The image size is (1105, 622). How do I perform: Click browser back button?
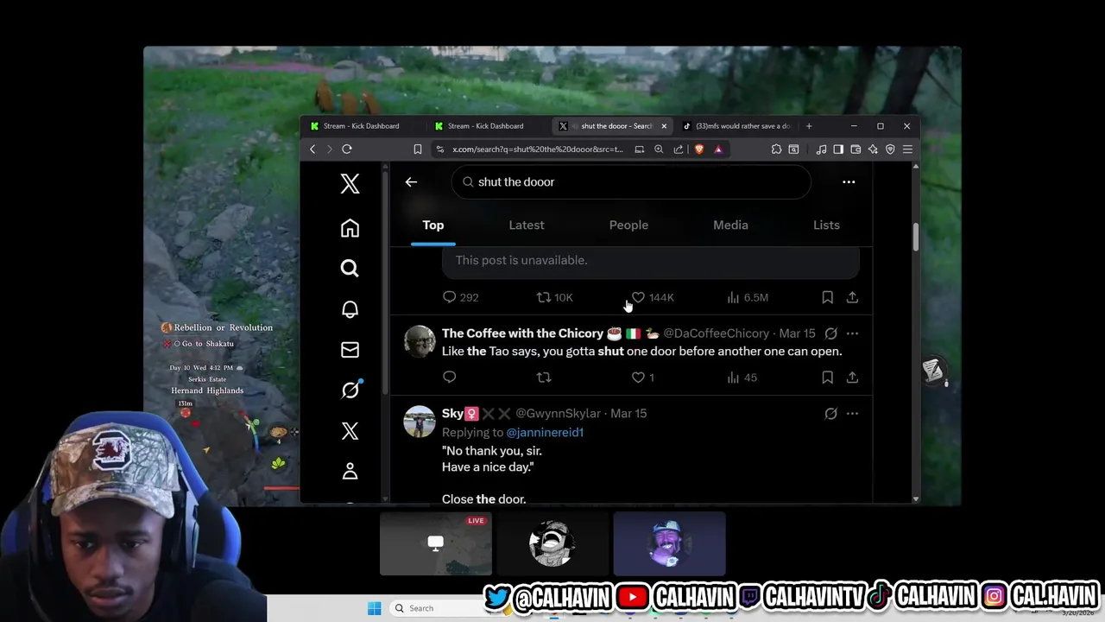(313, 149)
